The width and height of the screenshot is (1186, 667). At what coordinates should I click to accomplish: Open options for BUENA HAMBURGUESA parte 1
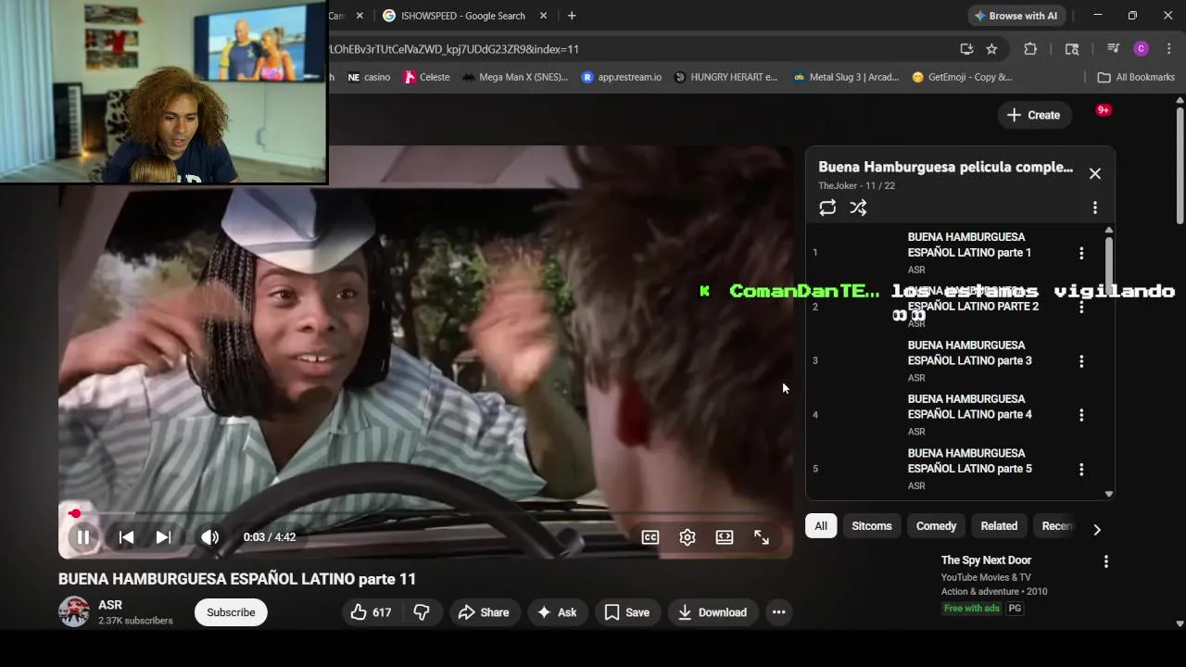pos(1081,253)
